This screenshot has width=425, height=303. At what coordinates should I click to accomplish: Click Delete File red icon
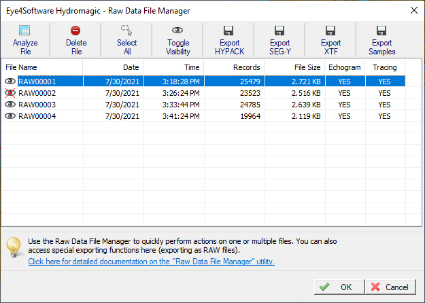[75, 31]
